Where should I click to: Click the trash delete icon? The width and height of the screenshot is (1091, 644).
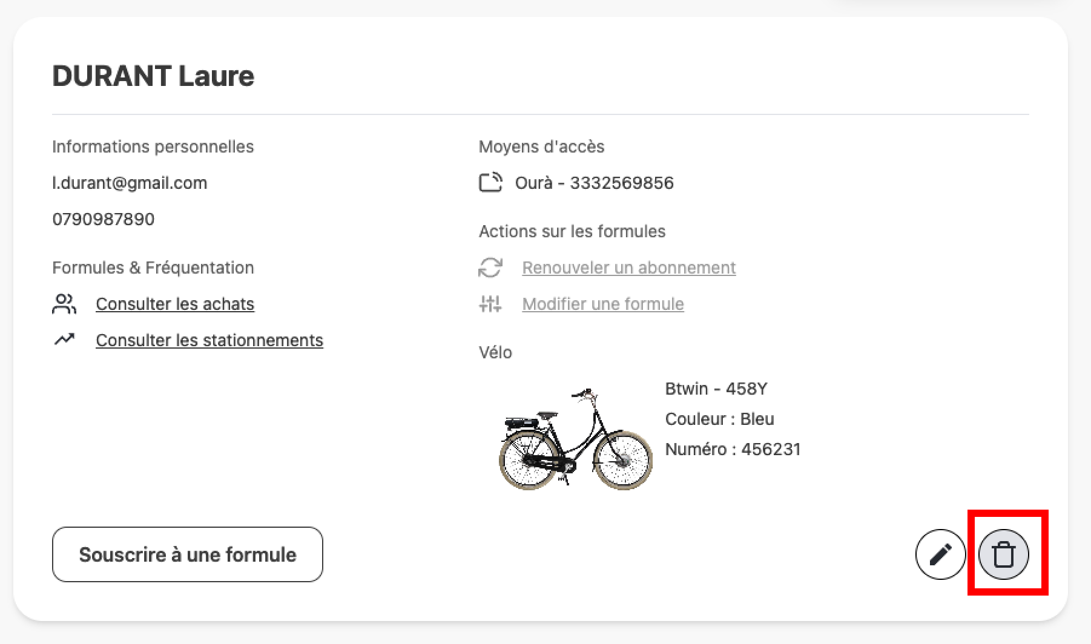coord(1004,554)
